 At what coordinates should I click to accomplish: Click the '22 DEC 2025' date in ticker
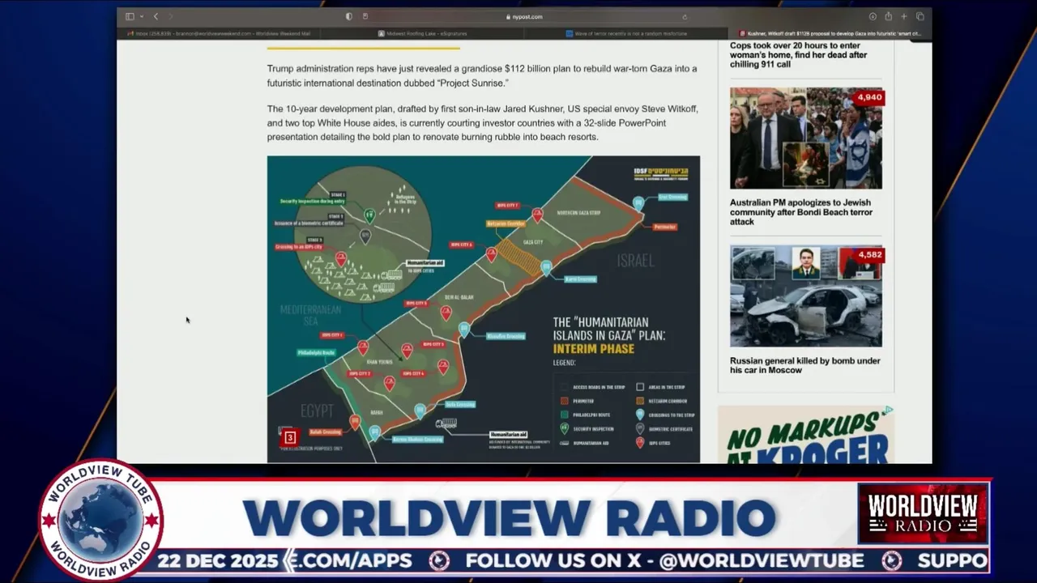pos(217,560)
